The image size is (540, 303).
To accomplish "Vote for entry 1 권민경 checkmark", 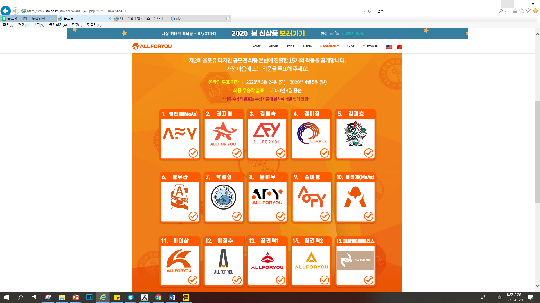I will click(193, 153).
